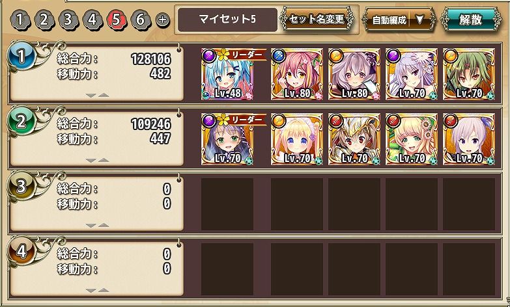Select the pink-haired Lv.80 character in party 1
Screen dimensions: 510x307
tap(297, 74)
